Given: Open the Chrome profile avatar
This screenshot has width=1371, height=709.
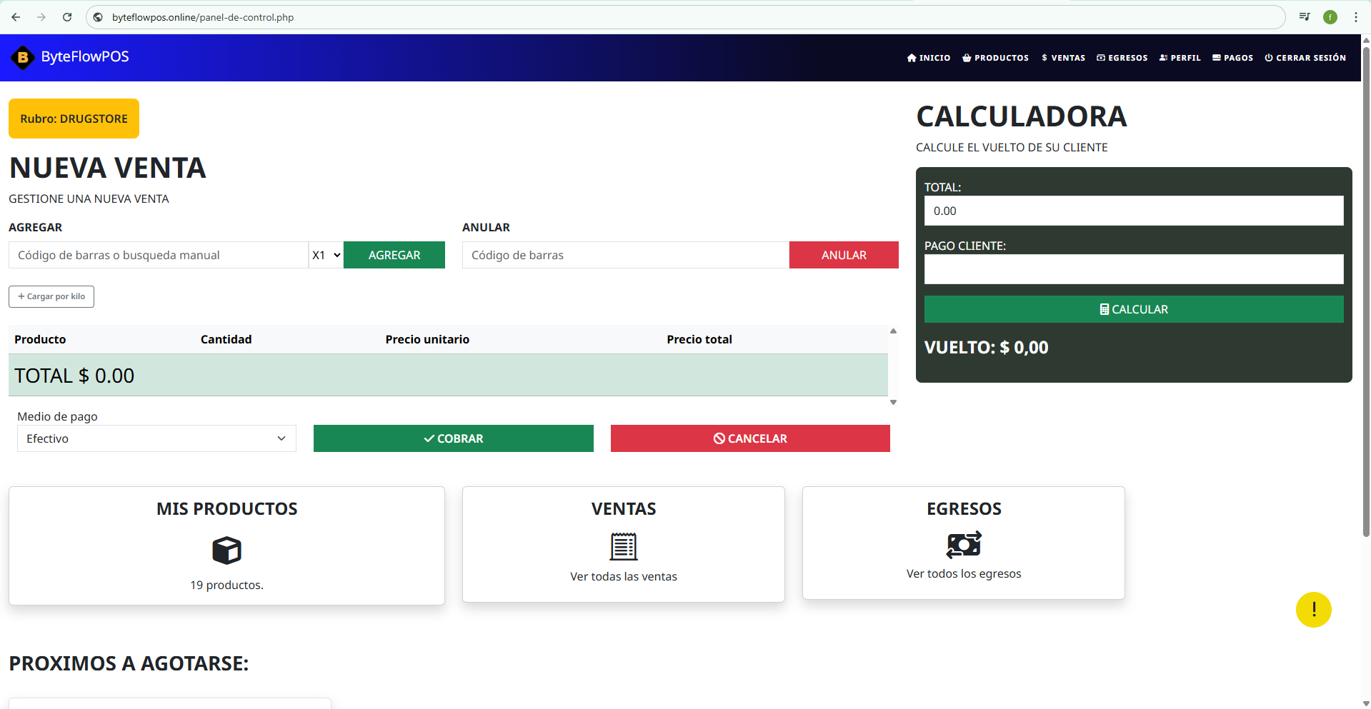Looking at the screenshot, I should coord(1330,17).
